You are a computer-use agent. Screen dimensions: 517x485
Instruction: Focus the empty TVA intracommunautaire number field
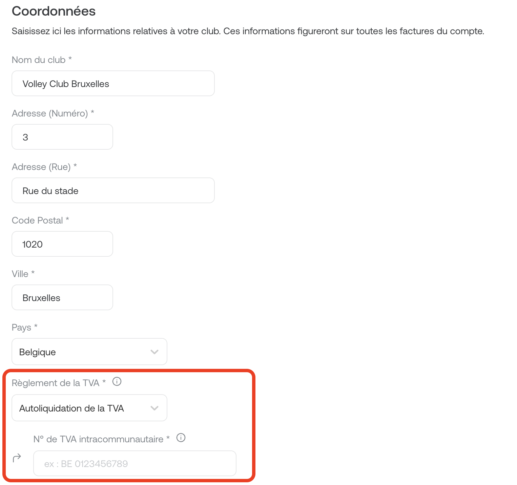point(135,463)
